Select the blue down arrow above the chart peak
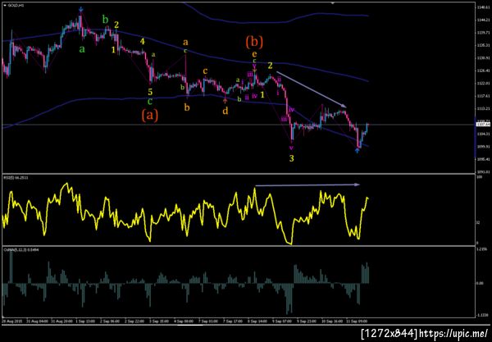This screenshot has height=342, width=492. 81,9
